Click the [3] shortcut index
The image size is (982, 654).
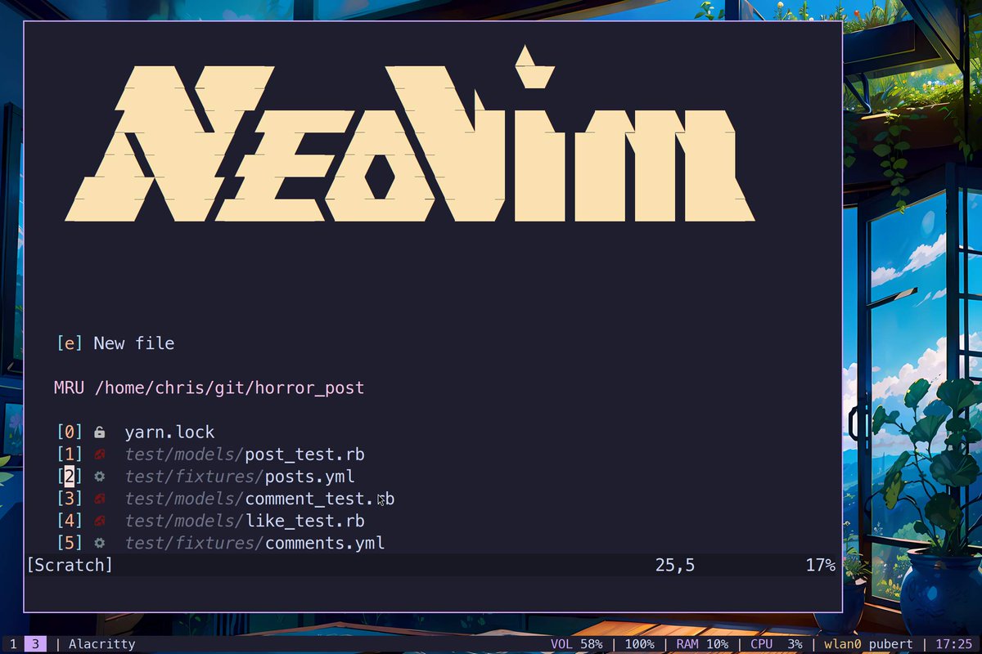click(x=70, y=499)
